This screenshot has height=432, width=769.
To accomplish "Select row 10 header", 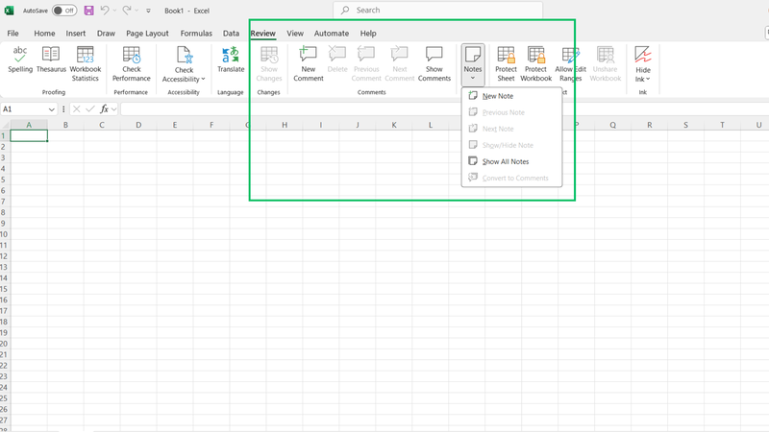I will 5,234.
